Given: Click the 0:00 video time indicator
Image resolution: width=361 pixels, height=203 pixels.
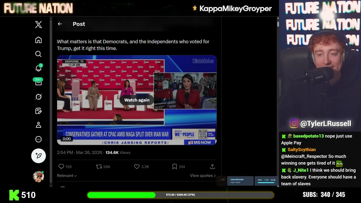Looking at the screenshot, I should tap(67, 139).
